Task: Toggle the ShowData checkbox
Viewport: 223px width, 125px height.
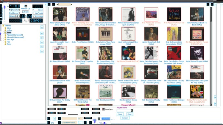Action: pos(104,109)
